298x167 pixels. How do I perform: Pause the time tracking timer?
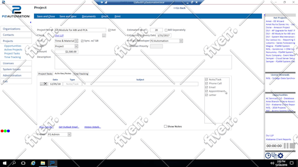286,146
